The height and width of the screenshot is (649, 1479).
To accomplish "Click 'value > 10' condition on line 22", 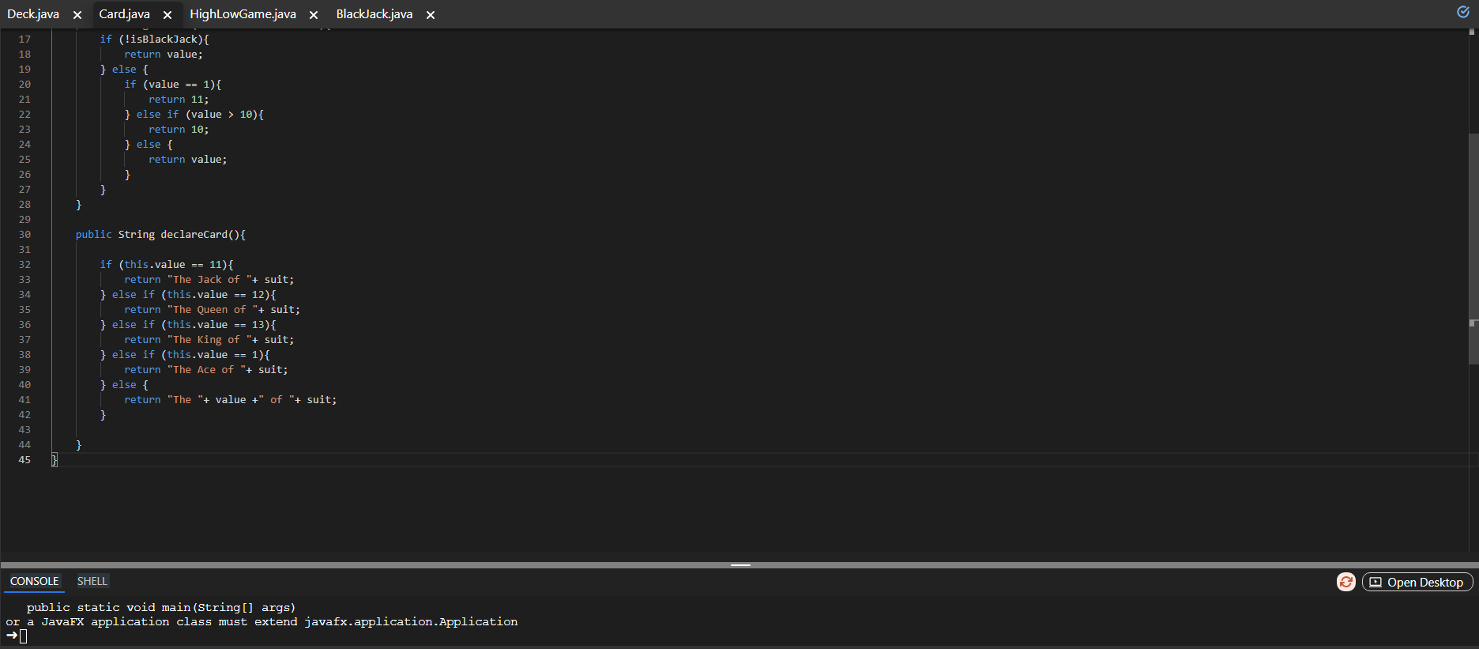I will pos(221,115).
